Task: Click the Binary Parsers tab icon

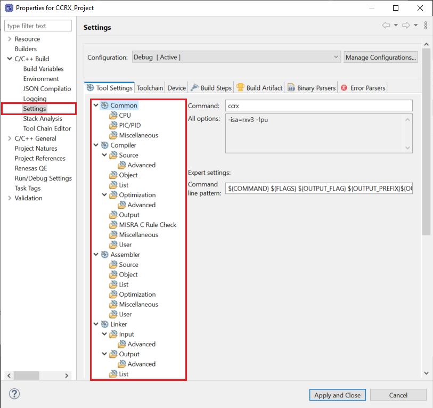Action: [x=291, y=87]
